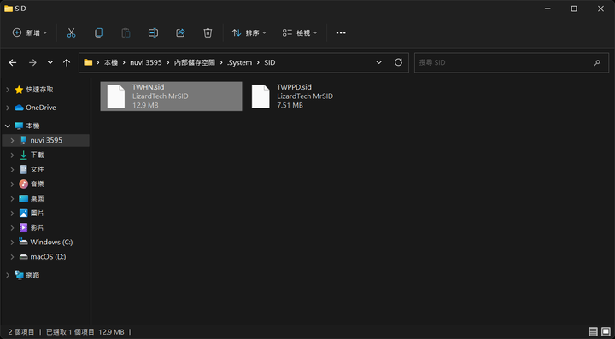Image resolution: width=615 pixels, height=339 pixels.
Task: Click the Copy icon in toolbar
Action: point(98,33)
